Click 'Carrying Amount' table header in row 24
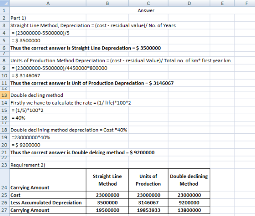 pos(30,187)
